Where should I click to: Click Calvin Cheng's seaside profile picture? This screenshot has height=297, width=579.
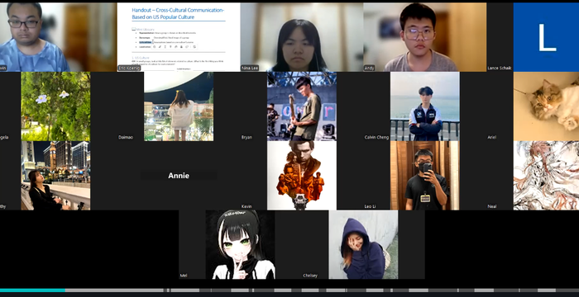click(x=425, y=106)
